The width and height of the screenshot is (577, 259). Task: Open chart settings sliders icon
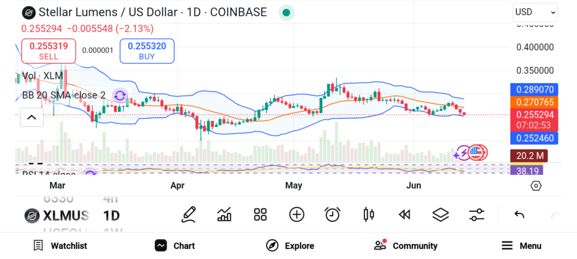coord(477,214)
